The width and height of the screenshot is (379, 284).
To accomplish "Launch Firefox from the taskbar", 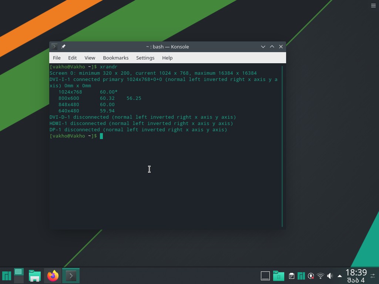I will click(x=53, y=276).
